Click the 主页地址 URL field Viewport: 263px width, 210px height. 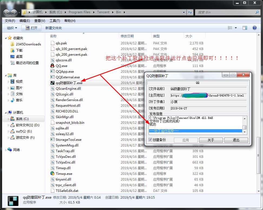point(209,95)
